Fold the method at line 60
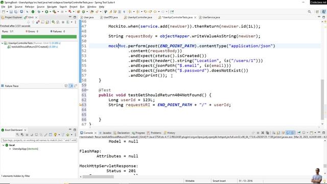The image size is (327, 184). [x=87, y=90]
